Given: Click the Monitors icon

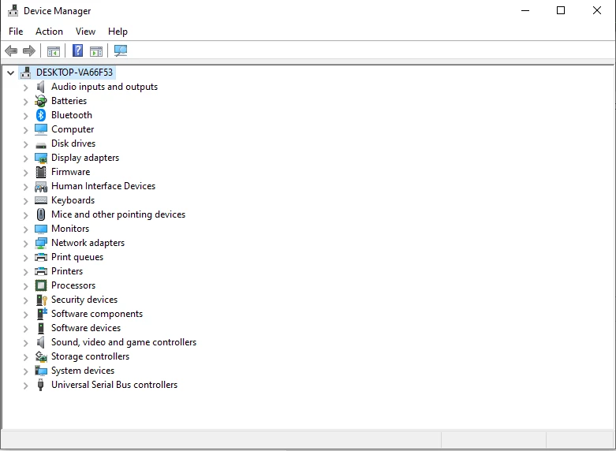Looking at the screenshot, I should click(x=41, y=229).
